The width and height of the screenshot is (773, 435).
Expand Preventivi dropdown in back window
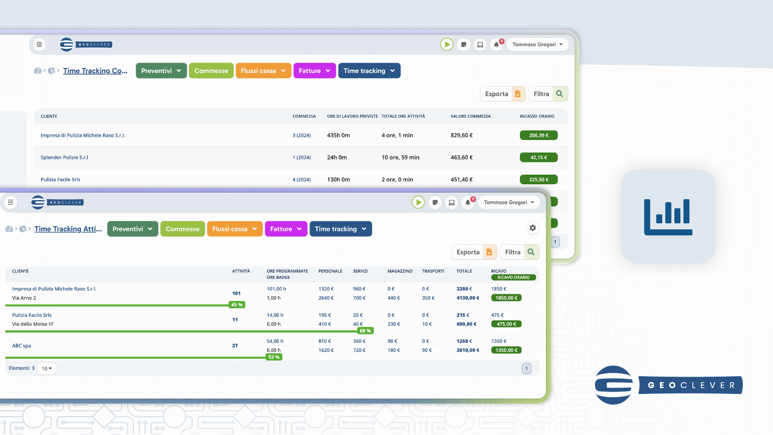click(161, 71)
